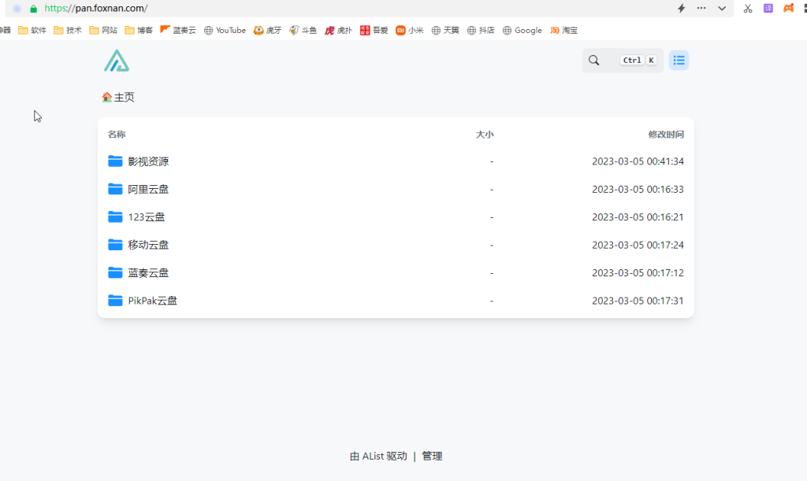Click timestamp 2023-03-05 00:41:34

click(638, 161)
